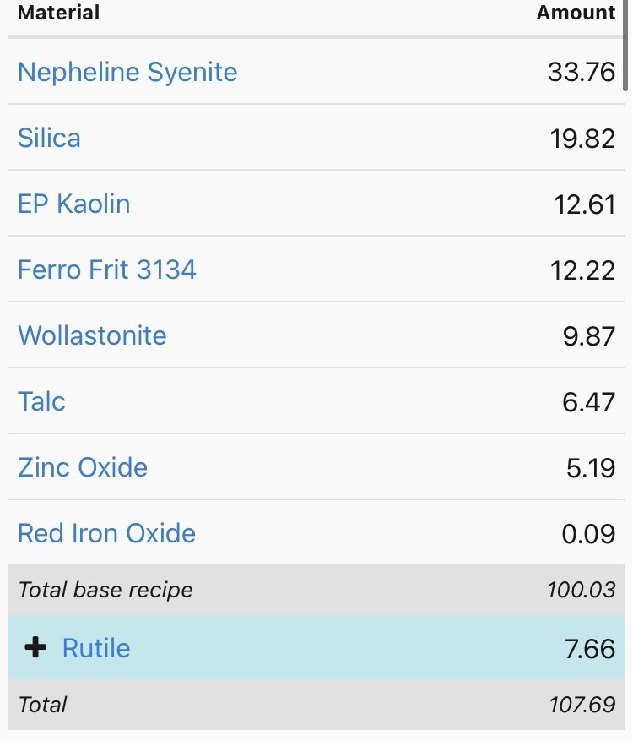Screen dimensions: 633x741
Task: Click the Amount column header
Action: pos(576,14)
